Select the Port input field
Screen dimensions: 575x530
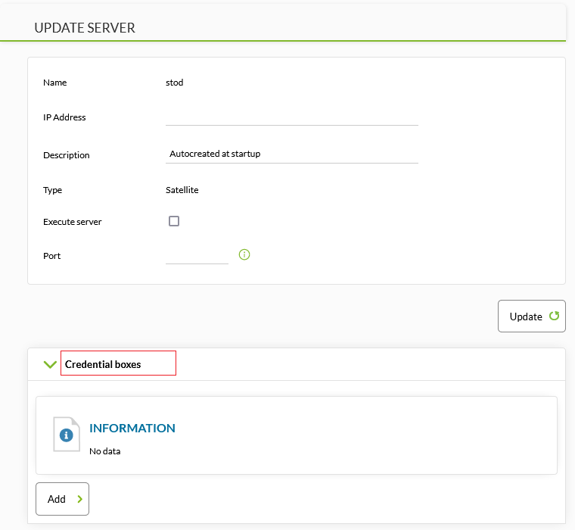197,256
